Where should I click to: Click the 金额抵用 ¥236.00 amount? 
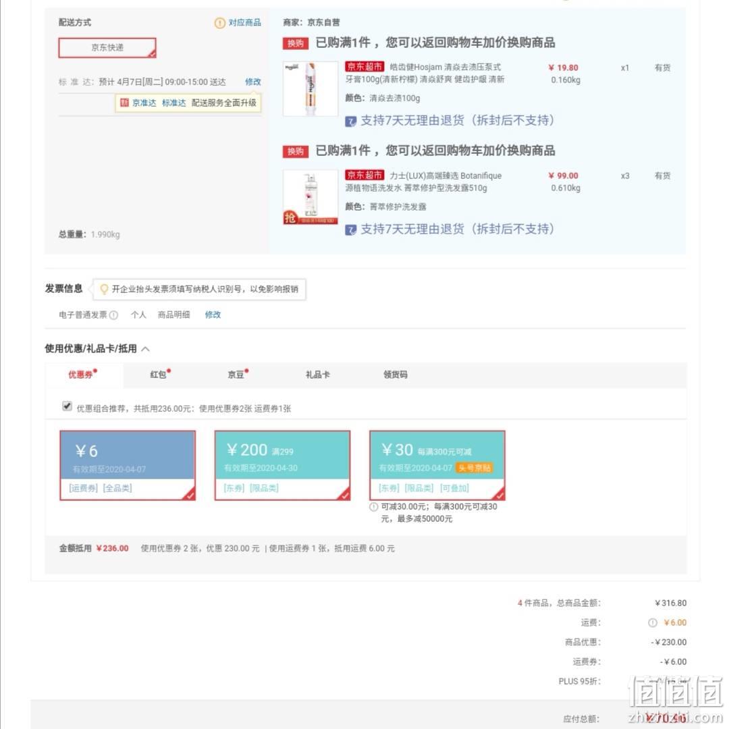[x=113, y=549]
